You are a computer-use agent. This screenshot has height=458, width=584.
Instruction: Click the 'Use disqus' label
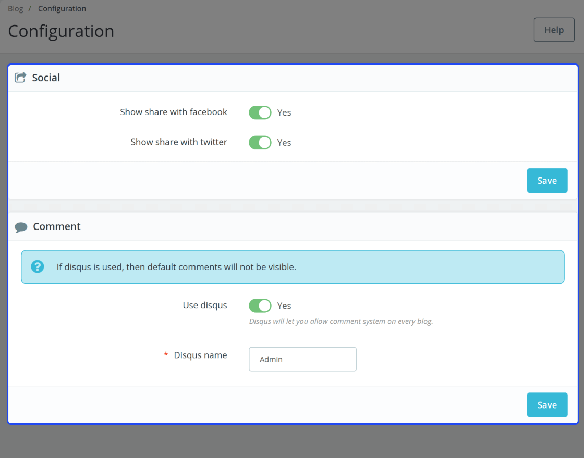pos(205,305)
